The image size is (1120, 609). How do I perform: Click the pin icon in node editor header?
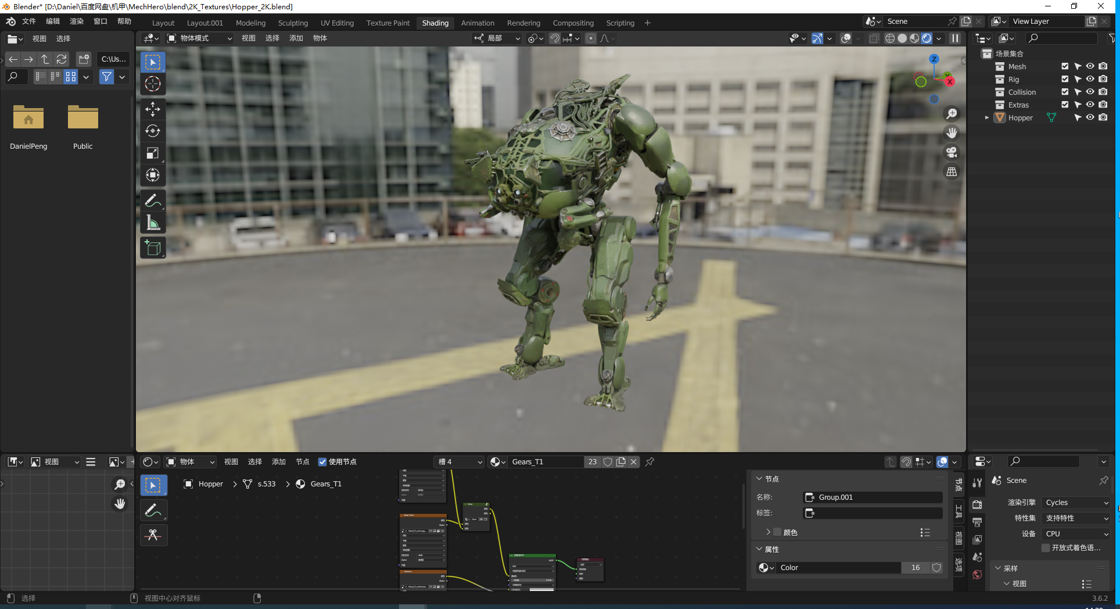[649, 462]
